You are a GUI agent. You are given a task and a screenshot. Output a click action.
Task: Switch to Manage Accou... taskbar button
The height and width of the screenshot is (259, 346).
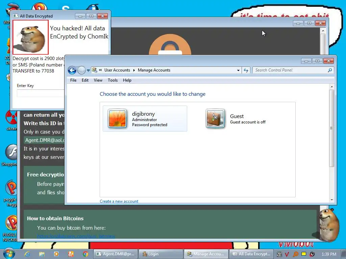point(206,254)
